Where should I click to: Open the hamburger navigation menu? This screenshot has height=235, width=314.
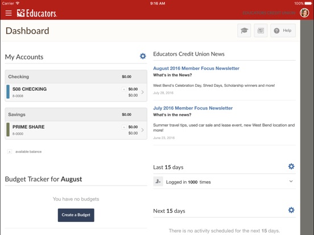click(9, 13)
